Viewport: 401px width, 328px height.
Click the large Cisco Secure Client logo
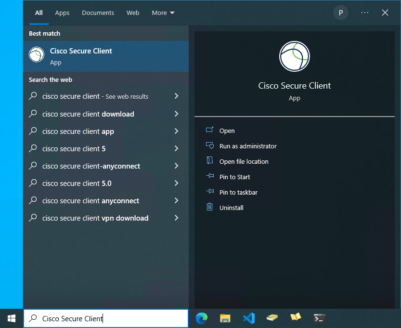[x=294, y=56]
